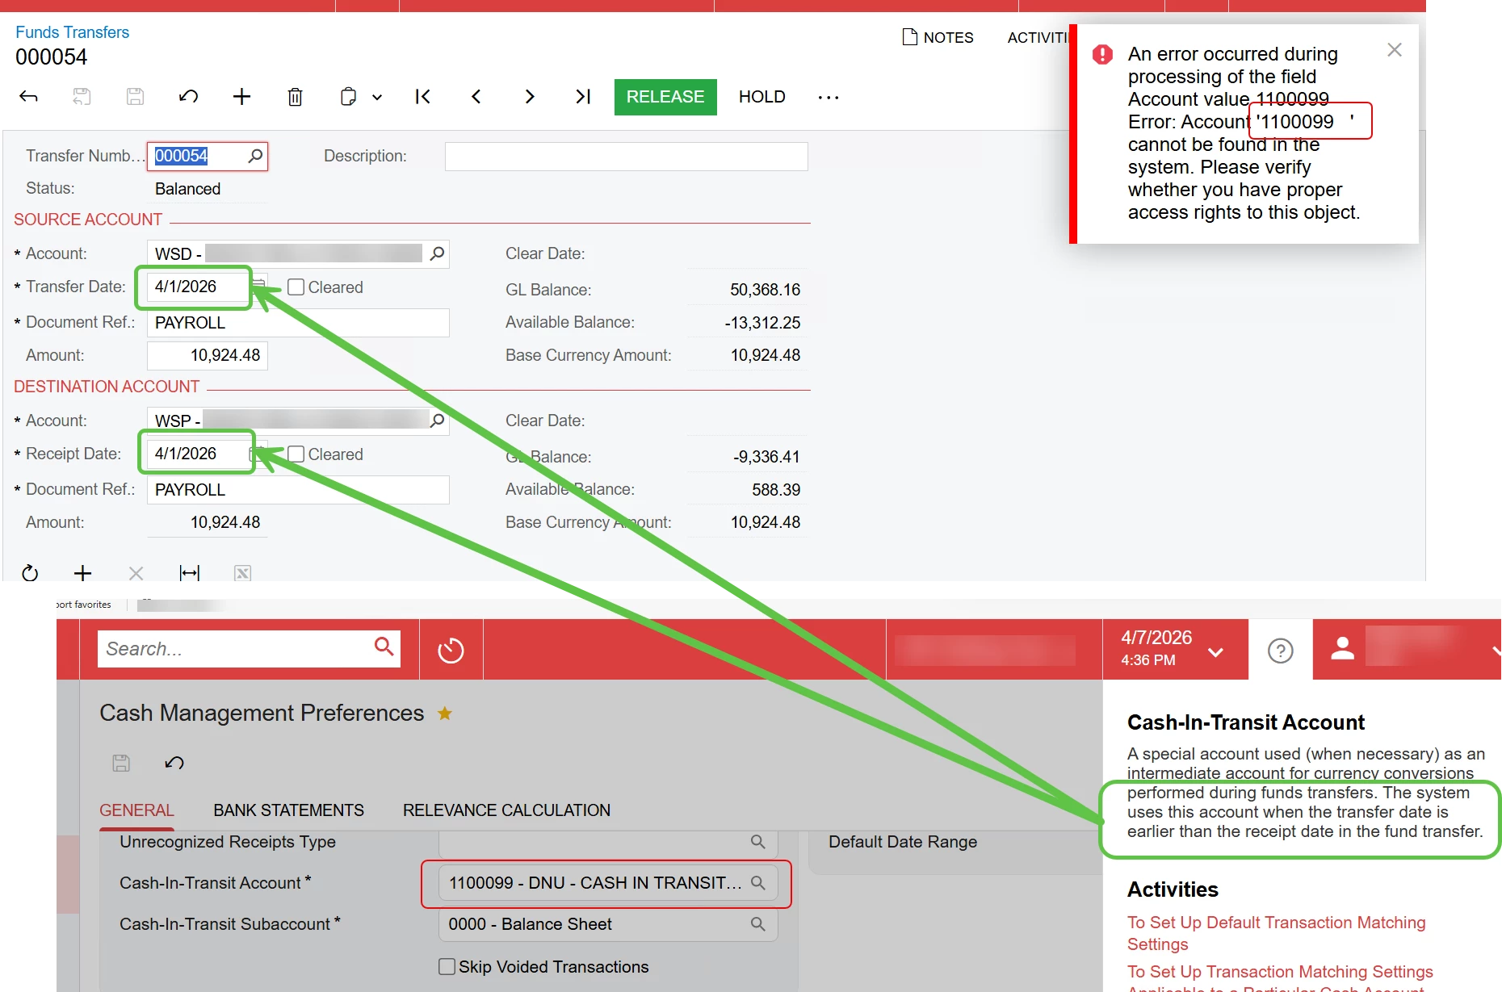Switch to the BANK STATEMENTS tab
The image size is (1502, 992).
coord(288,810)
